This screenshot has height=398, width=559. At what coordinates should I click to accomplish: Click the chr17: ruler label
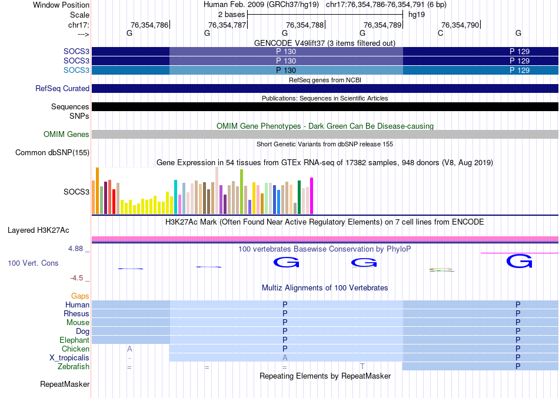(x=79, y=25)
